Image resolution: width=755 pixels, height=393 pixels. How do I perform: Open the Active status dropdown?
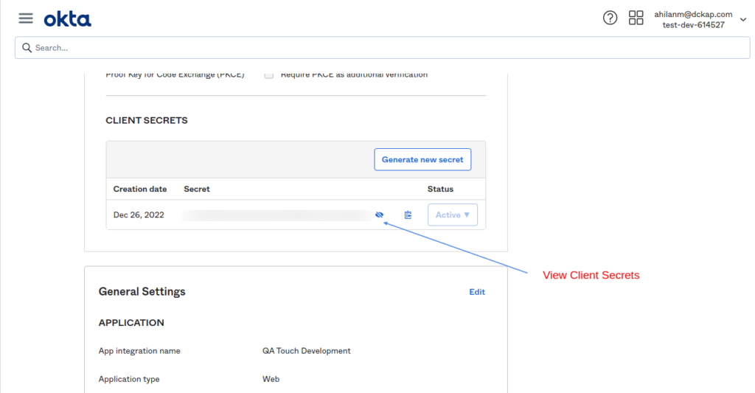(x=453, y=215)
